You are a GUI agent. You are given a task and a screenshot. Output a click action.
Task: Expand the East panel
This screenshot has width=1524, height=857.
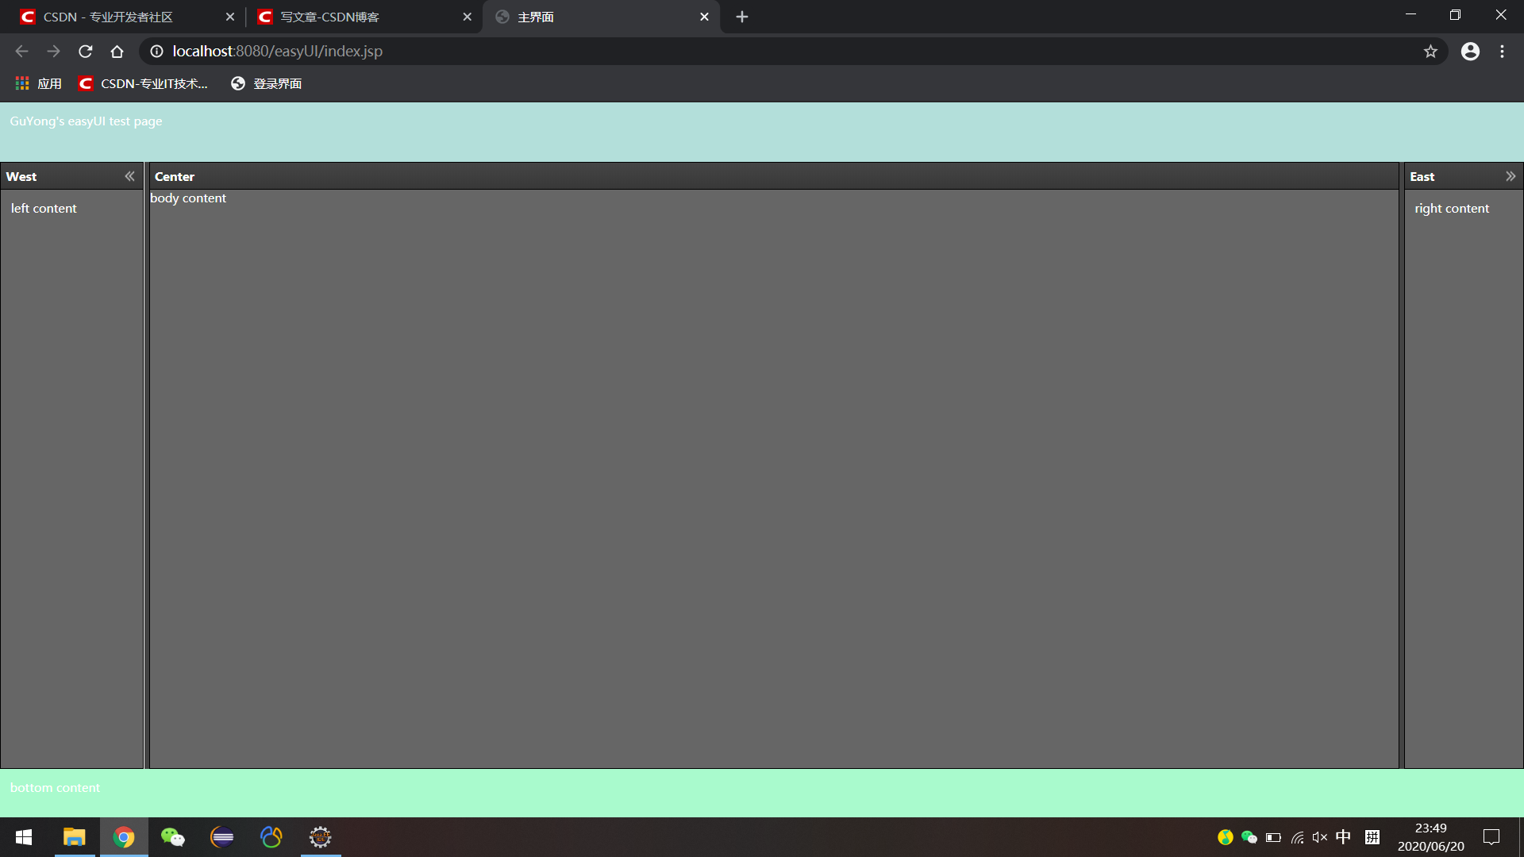(1511, 176)
